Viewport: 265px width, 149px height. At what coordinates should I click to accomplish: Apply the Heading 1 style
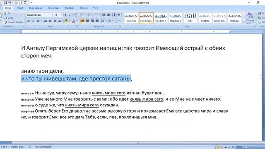(161, 18)
